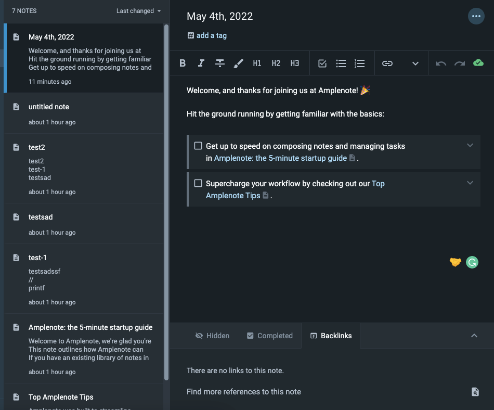
Task: Select the highlighter brush tool
Action: pyautogui.click(x=238, y=63)
